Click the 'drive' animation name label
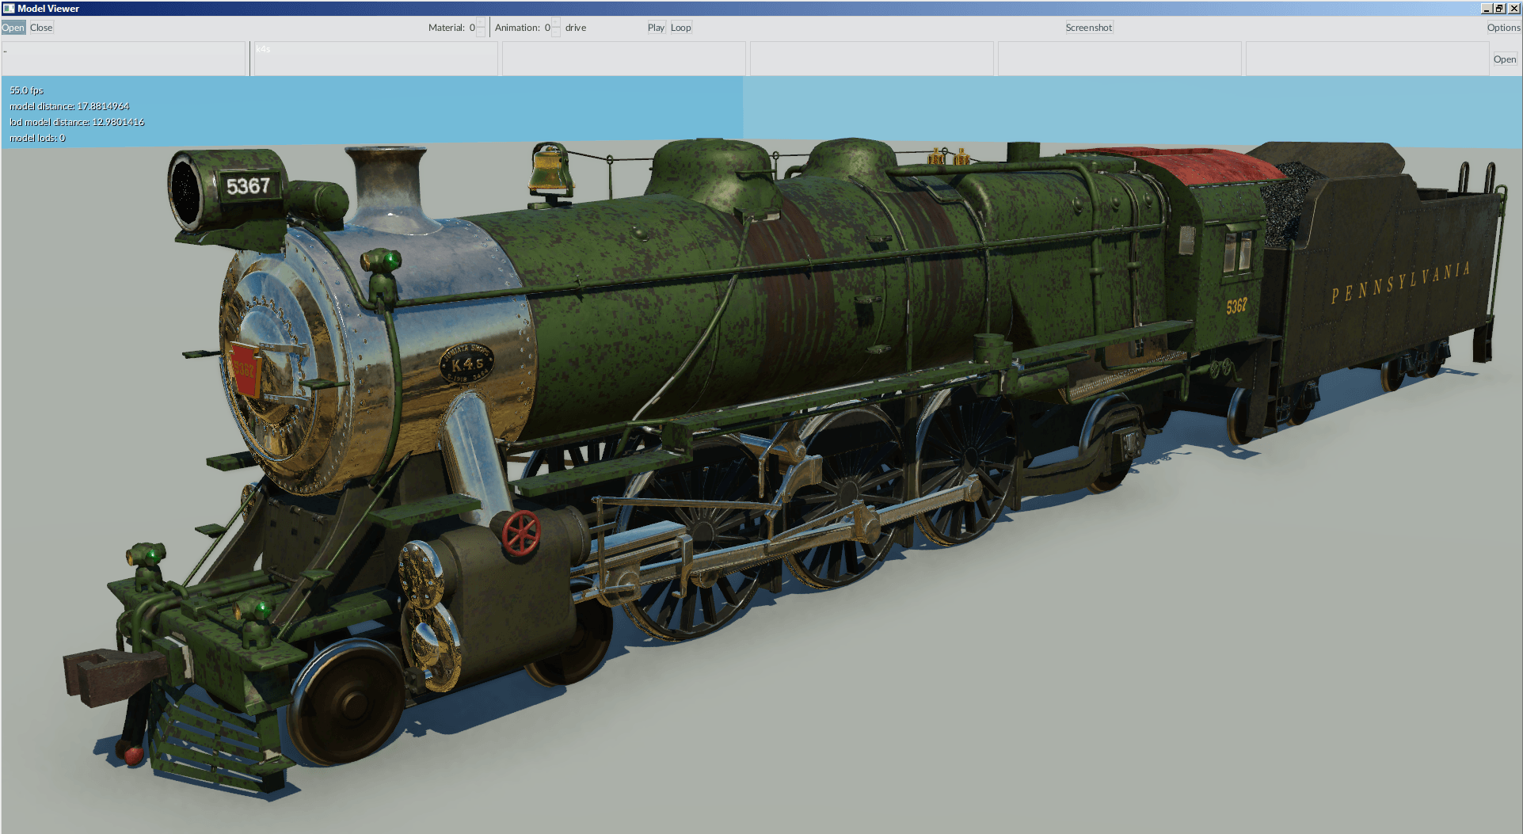The width and height of the screenshot is (1523, 834). [576, 28]
